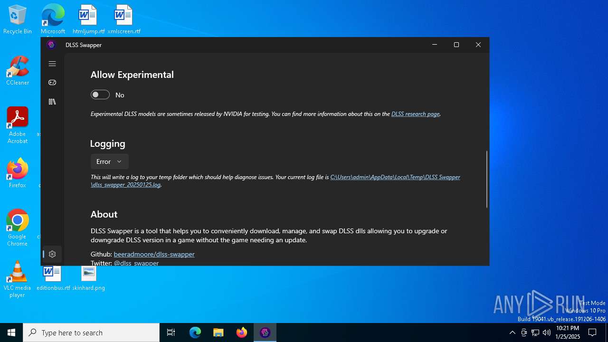Close the DLSS Swapper window
Screen dimensions: 608x342
tap(478, 45)
